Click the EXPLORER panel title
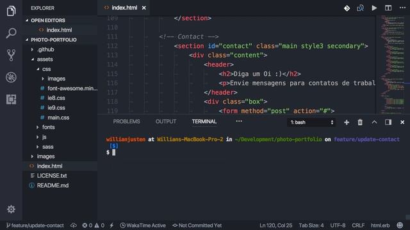Image resolution: width=410 pixels, height=230 pixels. point(43,8)
